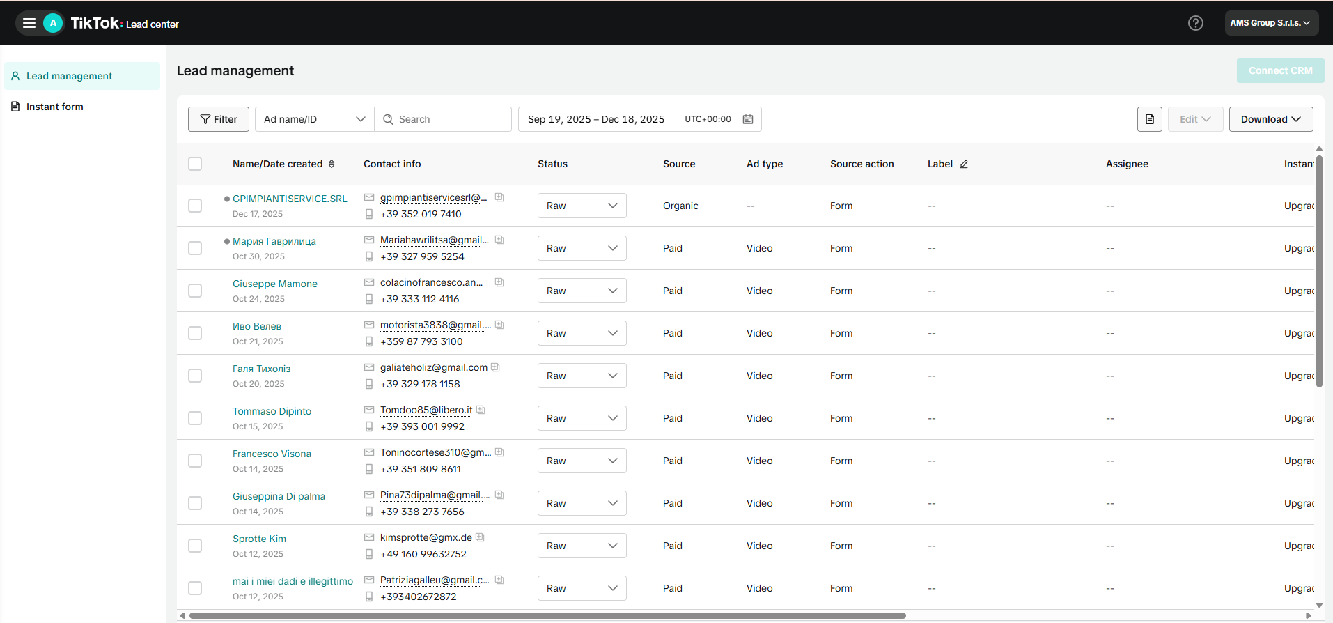This screenshot has height=623, width=1333.
Task: Copy colacinofrancesco email address
Action: (x=499, y=282)
